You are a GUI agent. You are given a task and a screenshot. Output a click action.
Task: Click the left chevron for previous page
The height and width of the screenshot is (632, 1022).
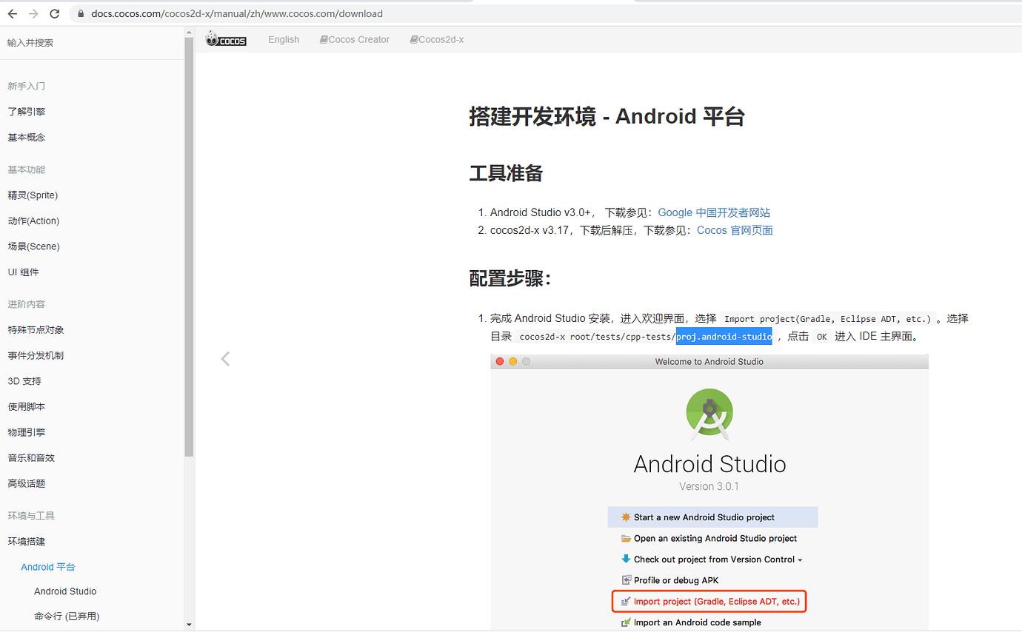225,358
